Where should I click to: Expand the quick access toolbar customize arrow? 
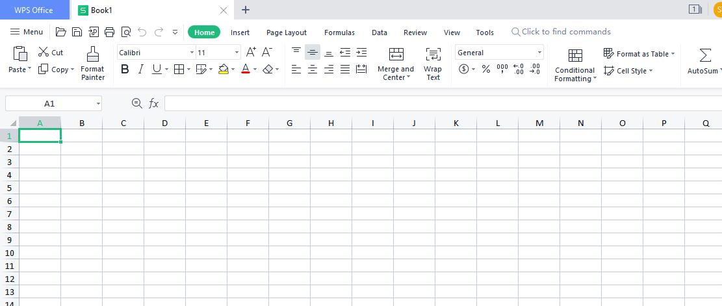(x=175, y=32)
